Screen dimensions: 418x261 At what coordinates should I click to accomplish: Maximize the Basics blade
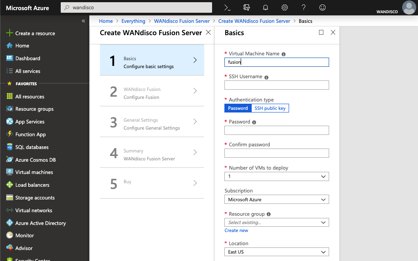pyautogui.click(x=321, y=32)
